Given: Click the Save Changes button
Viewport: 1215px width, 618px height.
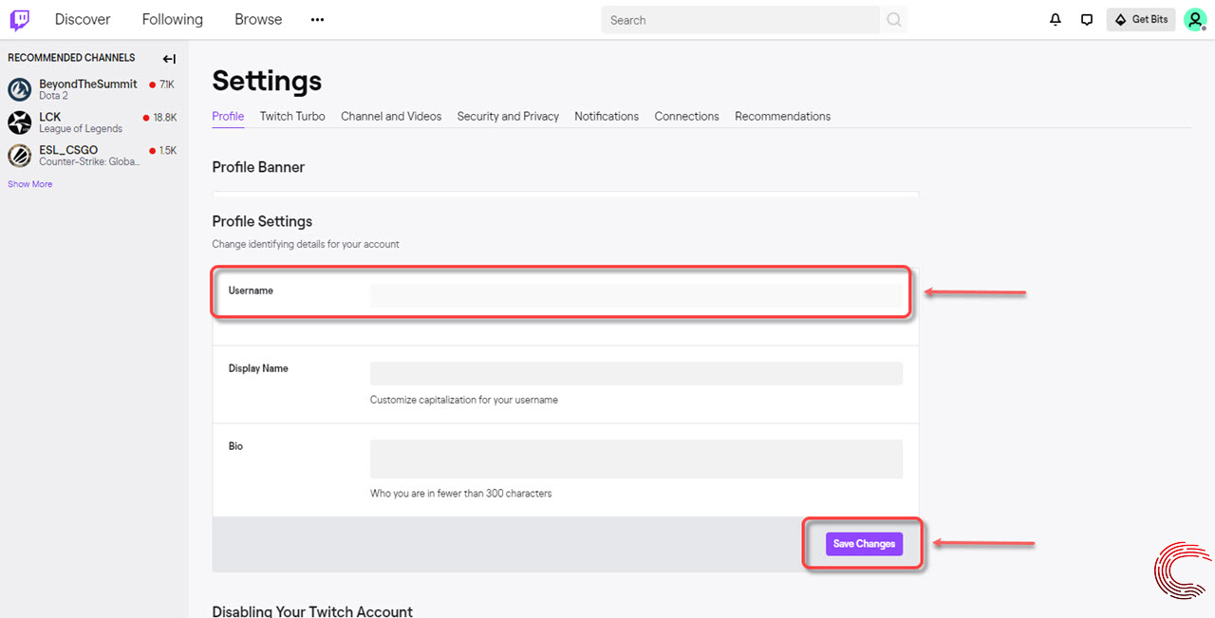Looking at the screenshot, I should (x=864, y=544).
